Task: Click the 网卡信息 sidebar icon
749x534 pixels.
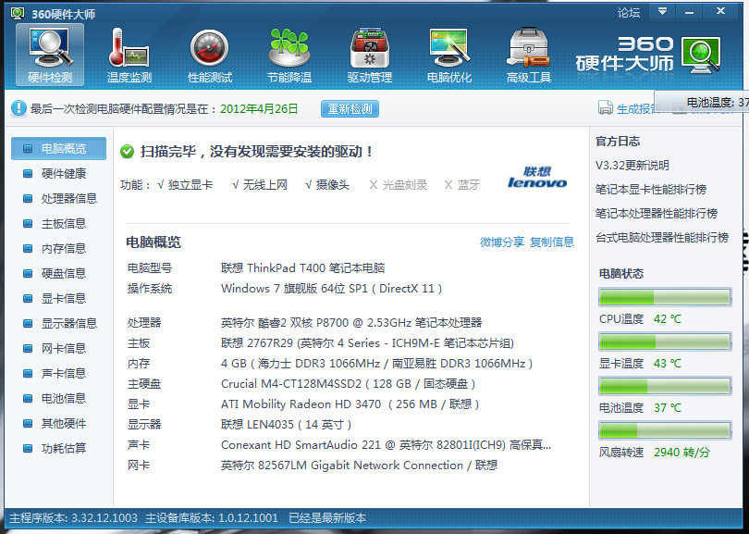Action: pos(28,349)
